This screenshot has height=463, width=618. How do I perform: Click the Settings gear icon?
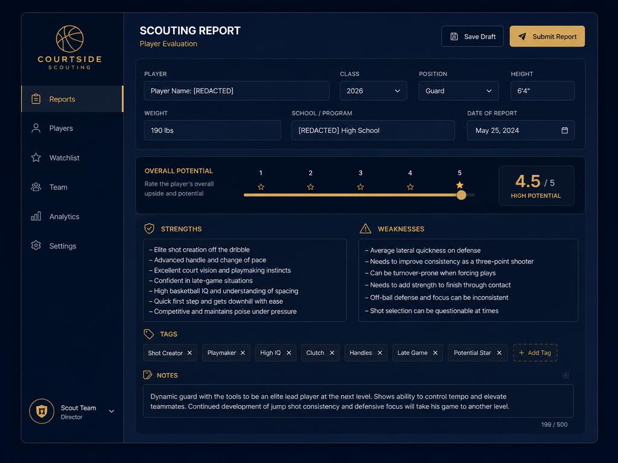pos(36,246)
